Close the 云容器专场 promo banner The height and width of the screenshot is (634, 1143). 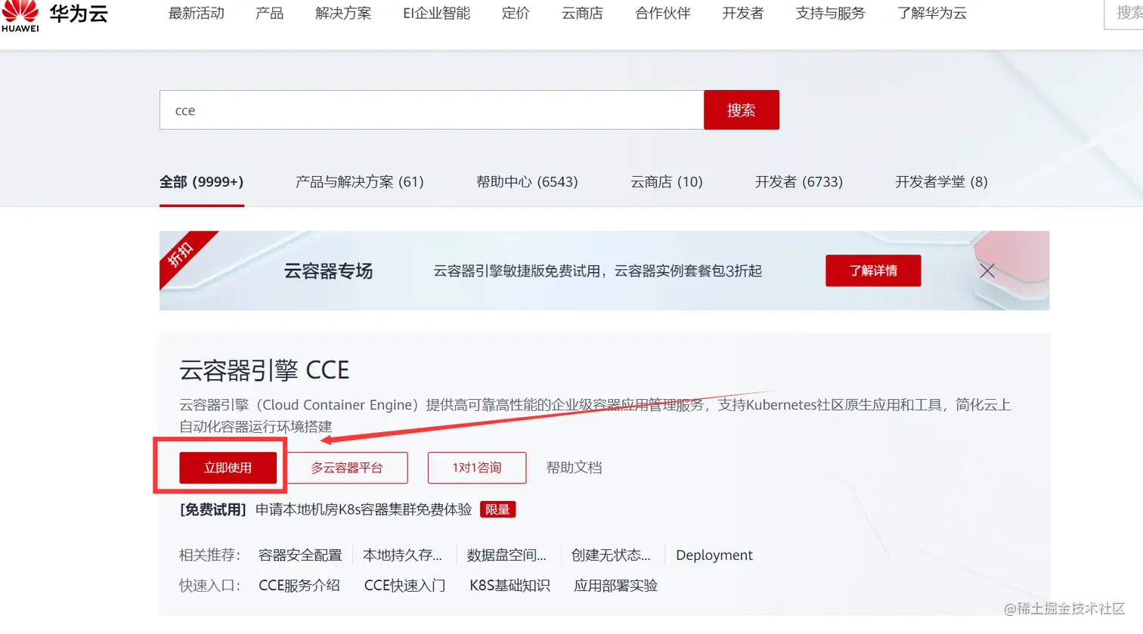point(987,271)
